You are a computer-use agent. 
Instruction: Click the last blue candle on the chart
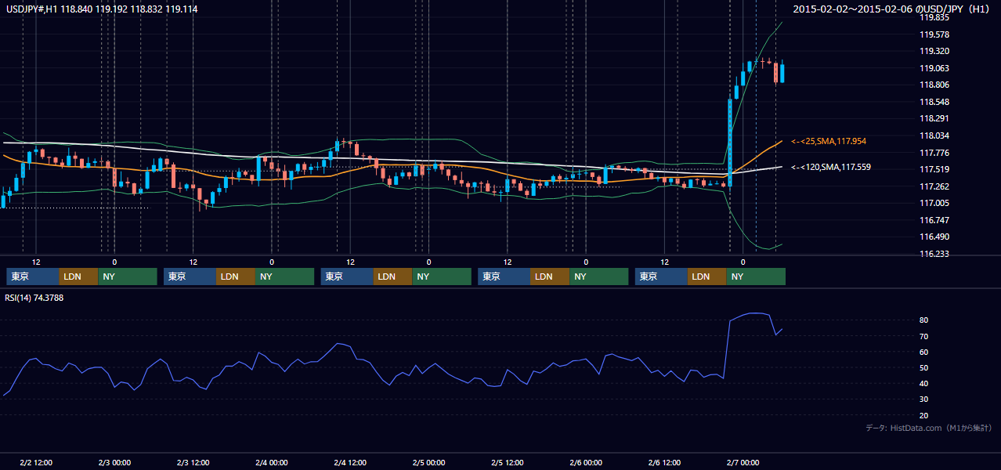pos(782,72)
